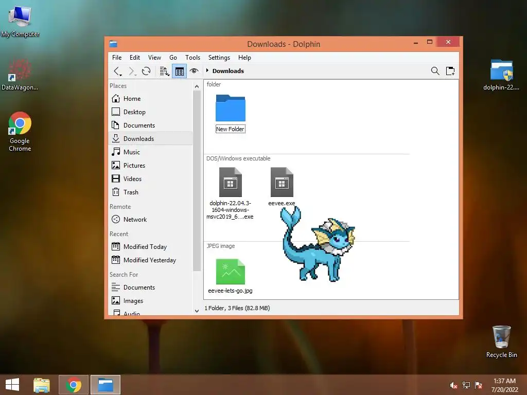
Task: Click the Places panel scrollbar thumb
Action: click(197, 181)
